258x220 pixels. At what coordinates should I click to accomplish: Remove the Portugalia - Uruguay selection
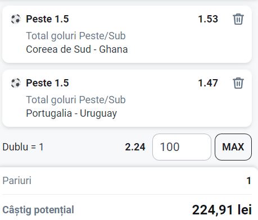coord(238,83)
